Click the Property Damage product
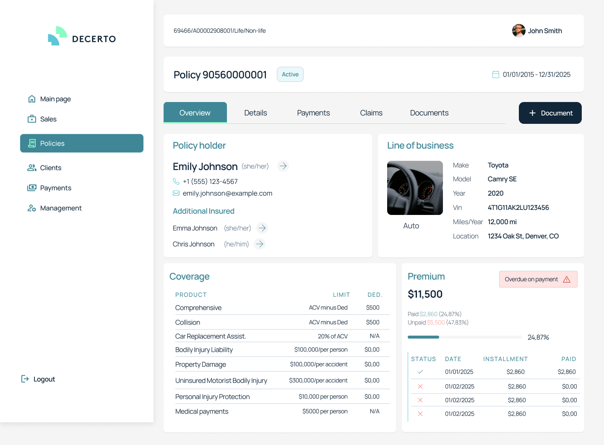The image size is (604, 445). [200, 364]
